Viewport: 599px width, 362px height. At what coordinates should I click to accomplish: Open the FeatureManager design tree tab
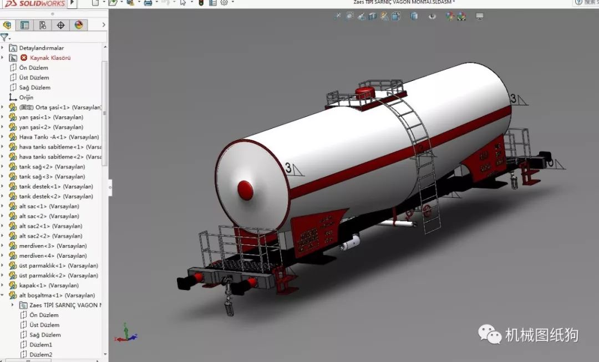7,25
